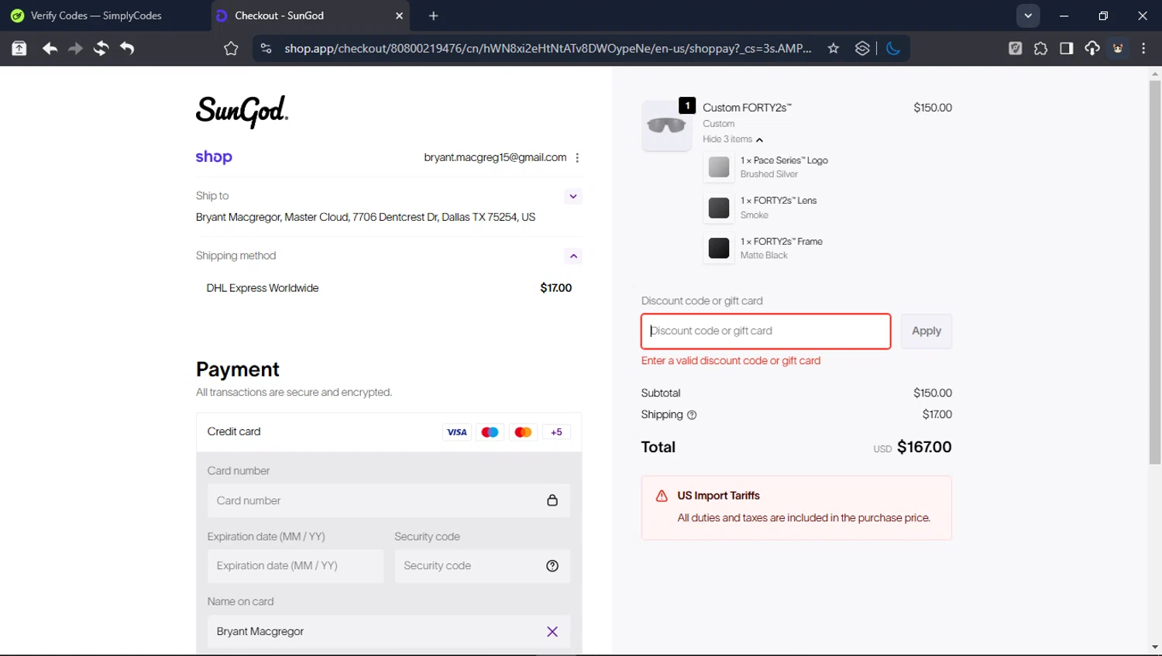Focus the Discount code or gift card field
The height and width of the screenshot is (656, 1162).
766,331
